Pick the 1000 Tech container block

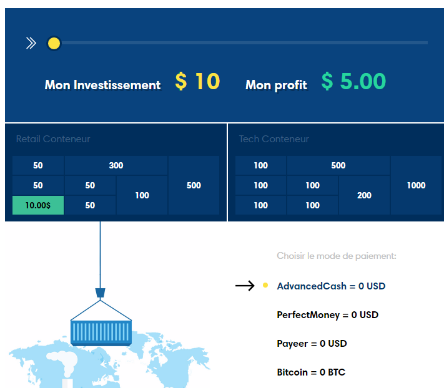(416, 185)
